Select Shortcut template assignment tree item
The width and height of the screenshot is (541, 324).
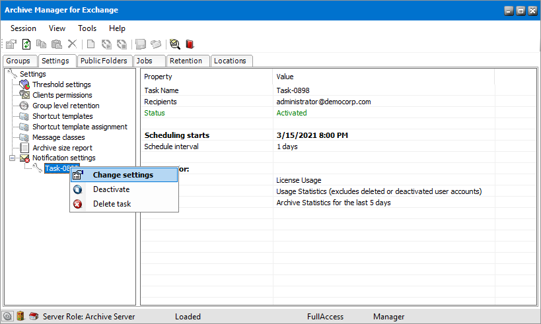pos(80,127)
